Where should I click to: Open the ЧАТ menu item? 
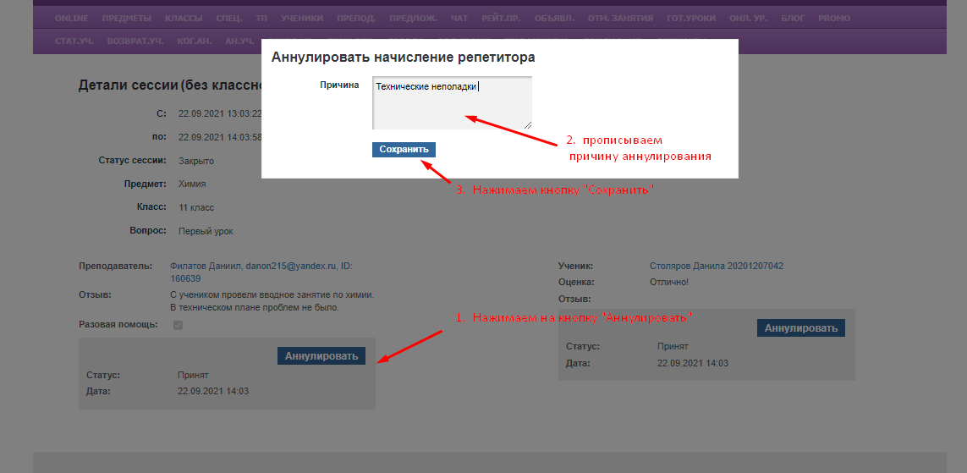tap(459, 19)
